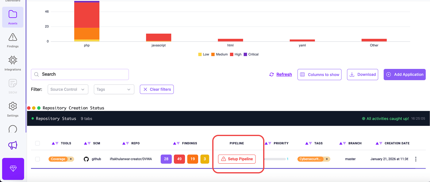Image resolution: width=430 pixels, height=182 pixels.
Task: Open the Columns to show selector
Action: (x=319, y=74)
